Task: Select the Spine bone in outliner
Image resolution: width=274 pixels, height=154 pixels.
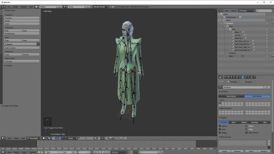Action: pyautogui.click(x=237, y=32)
